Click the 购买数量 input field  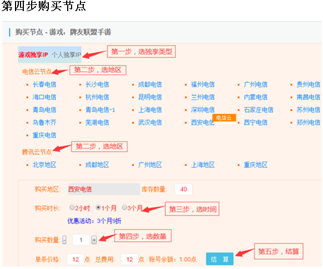tap(81, 240)
